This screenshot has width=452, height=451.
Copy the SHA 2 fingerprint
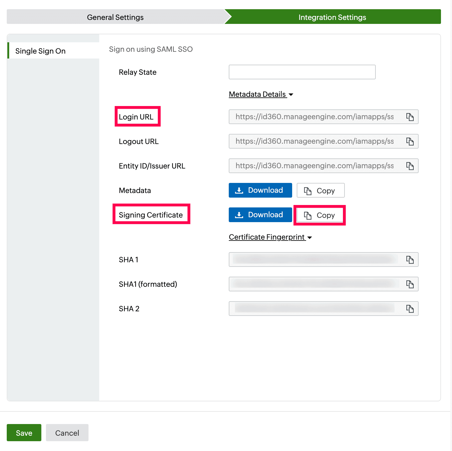click(410, 309)
